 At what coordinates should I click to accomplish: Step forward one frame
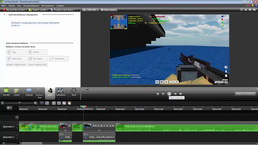click(175, 93)
